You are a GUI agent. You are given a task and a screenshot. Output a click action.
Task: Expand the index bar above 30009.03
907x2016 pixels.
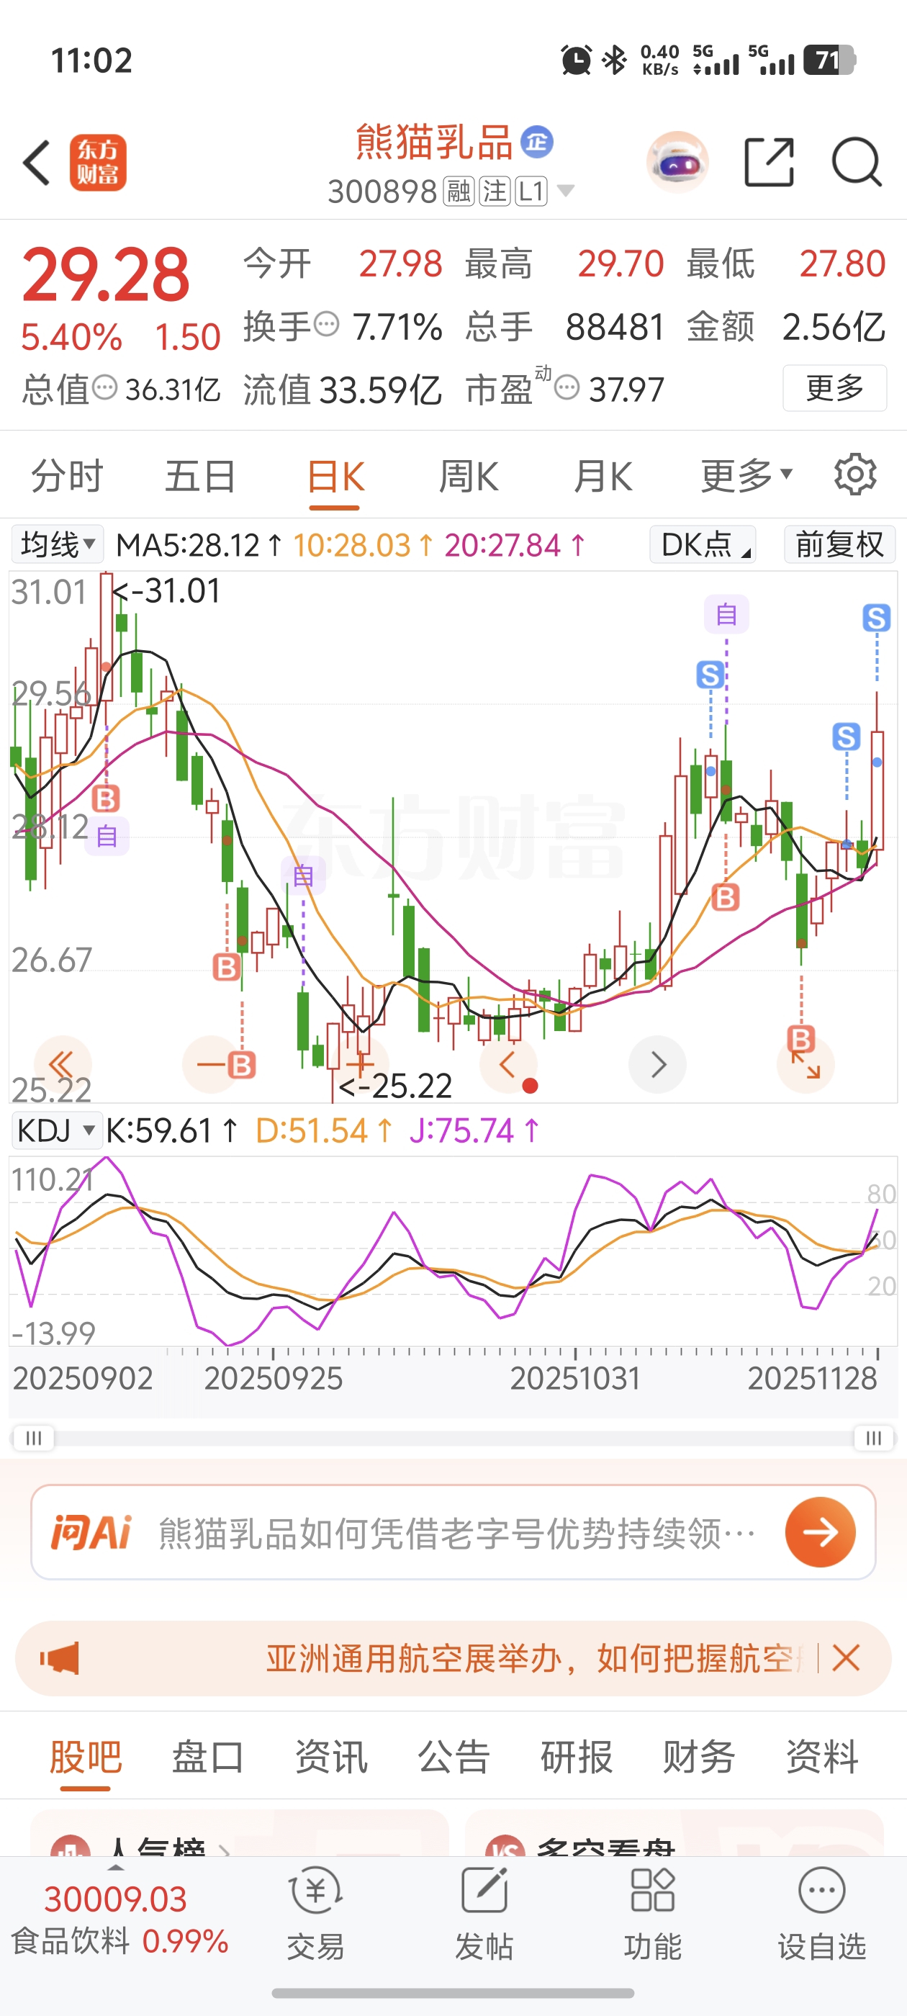pos(116,1868)
